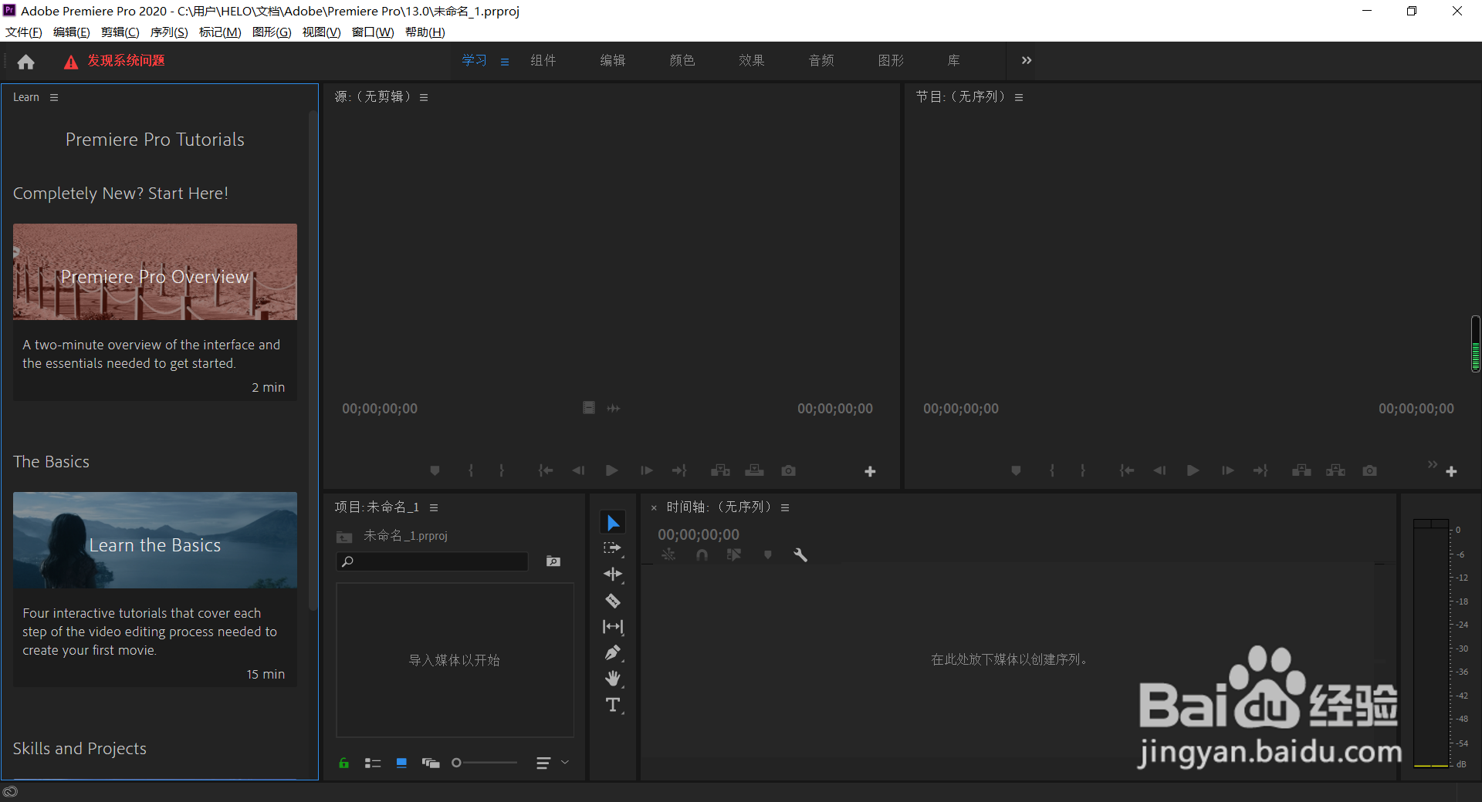Toggle the green writable lock in Project panel

click(343, 763)
